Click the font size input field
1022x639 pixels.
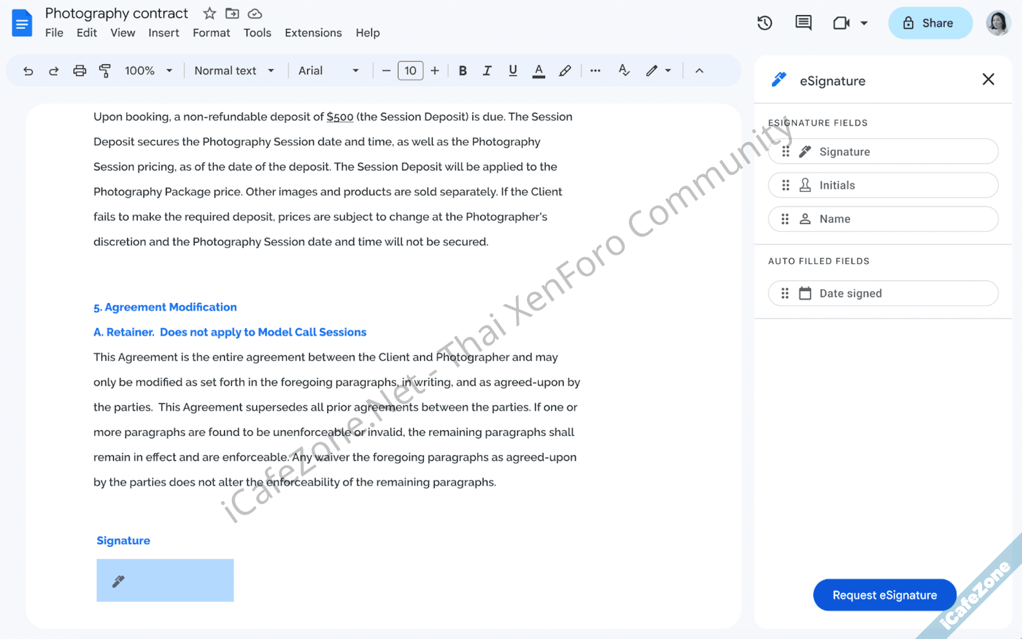410,71
